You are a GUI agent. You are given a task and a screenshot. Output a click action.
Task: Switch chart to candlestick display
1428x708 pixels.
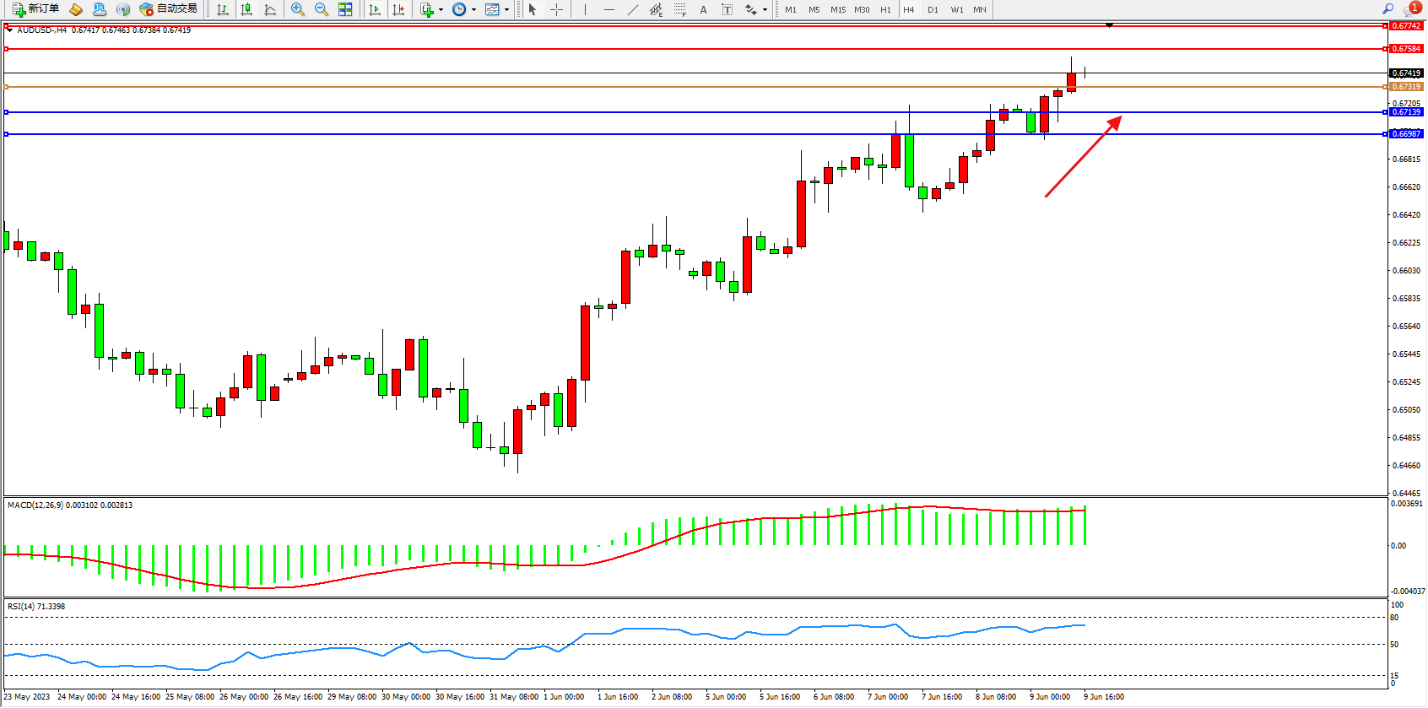[x=246, y=9]
